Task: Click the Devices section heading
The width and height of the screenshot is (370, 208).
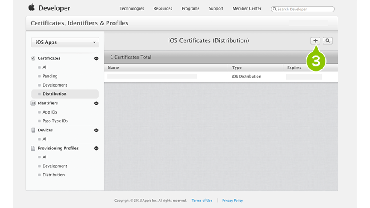Action: tap(45, 130)
